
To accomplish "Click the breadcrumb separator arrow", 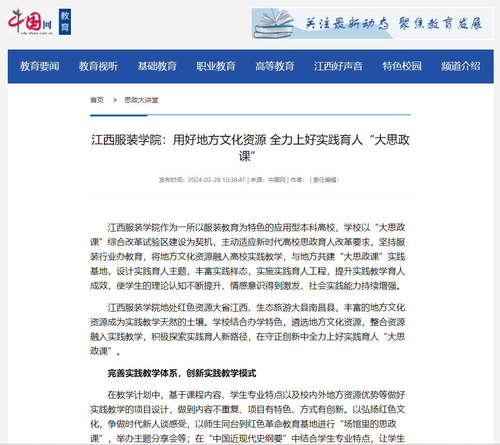I will (115, 100).
